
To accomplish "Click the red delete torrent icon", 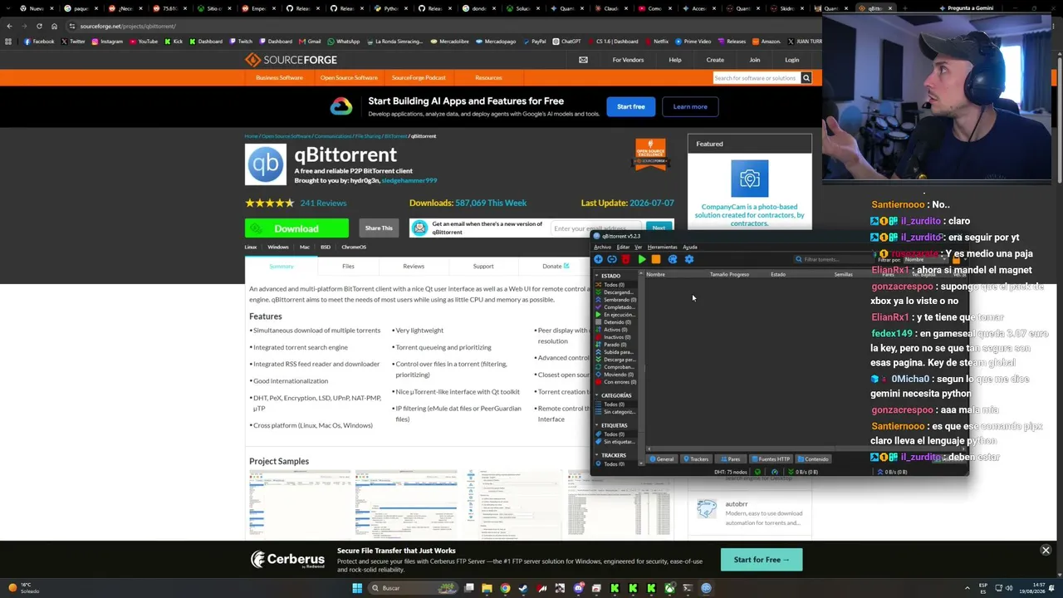I will (626, 259).
